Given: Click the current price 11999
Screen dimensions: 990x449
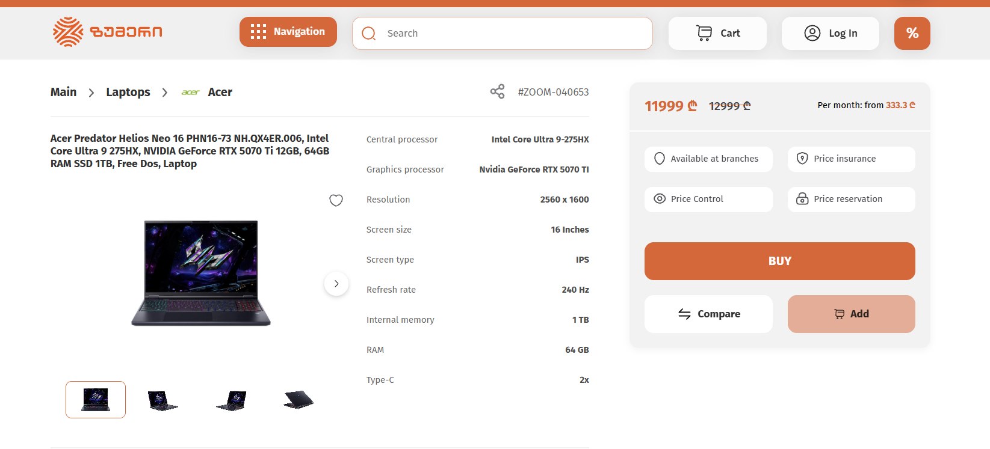Looking at the screenshot, I should pyautogui.click(x=671, y=106).
